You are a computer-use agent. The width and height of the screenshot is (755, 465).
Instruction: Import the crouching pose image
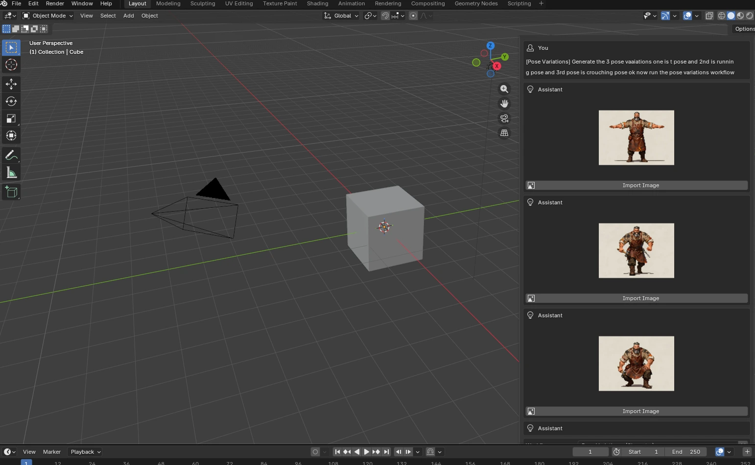pyautogui.click(x=637, y=411)
